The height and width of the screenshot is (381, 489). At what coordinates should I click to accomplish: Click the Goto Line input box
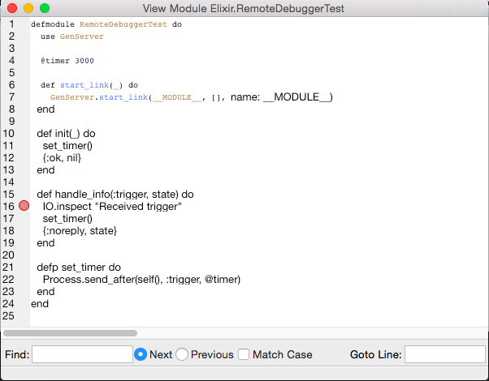click(x=444, y=354)
